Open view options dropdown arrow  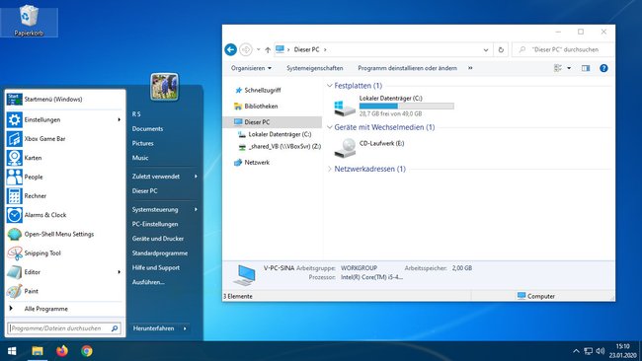pos(569,68)
